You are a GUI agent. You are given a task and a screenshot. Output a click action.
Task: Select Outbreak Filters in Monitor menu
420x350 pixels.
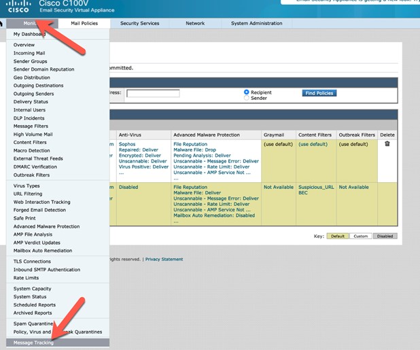32,175
